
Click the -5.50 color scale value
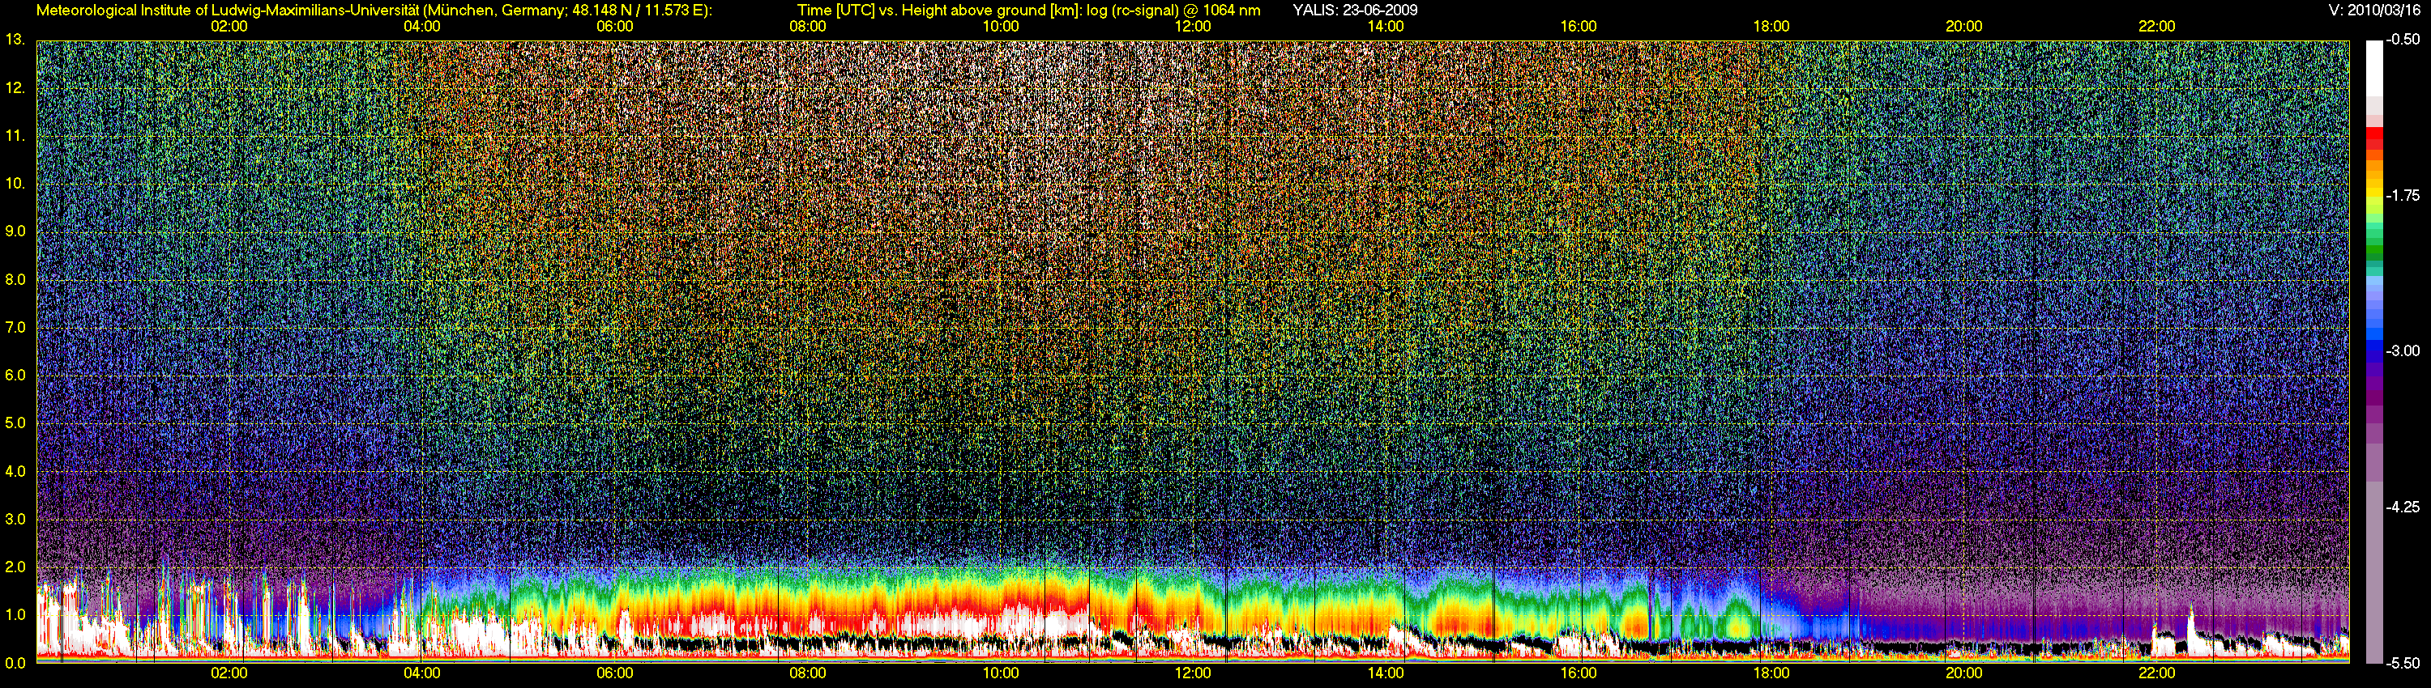[x=2403, y=663]
